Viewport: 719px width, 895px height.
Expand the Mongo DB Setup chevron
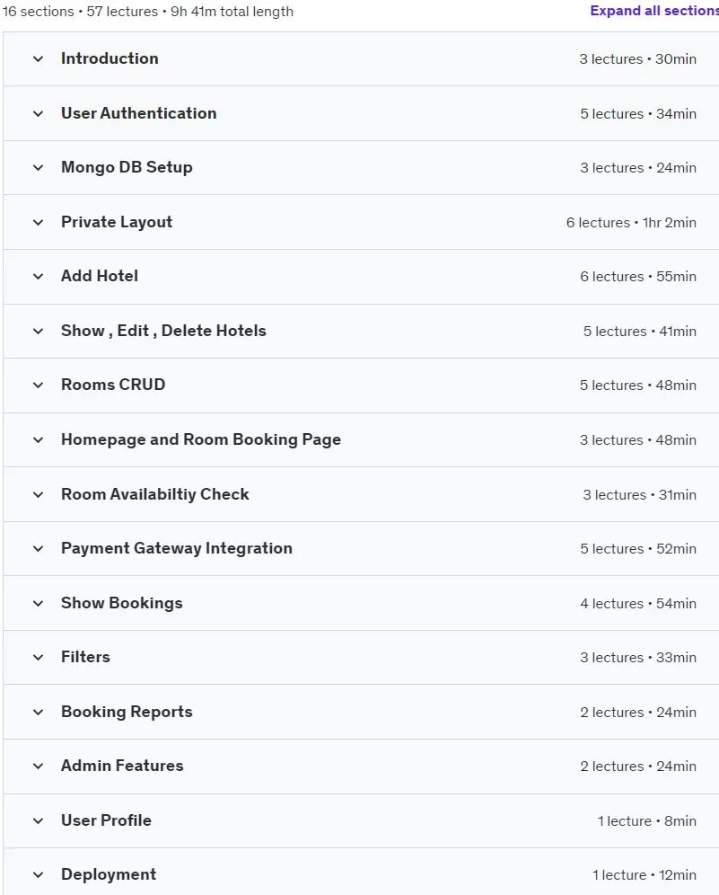point(39,168)
